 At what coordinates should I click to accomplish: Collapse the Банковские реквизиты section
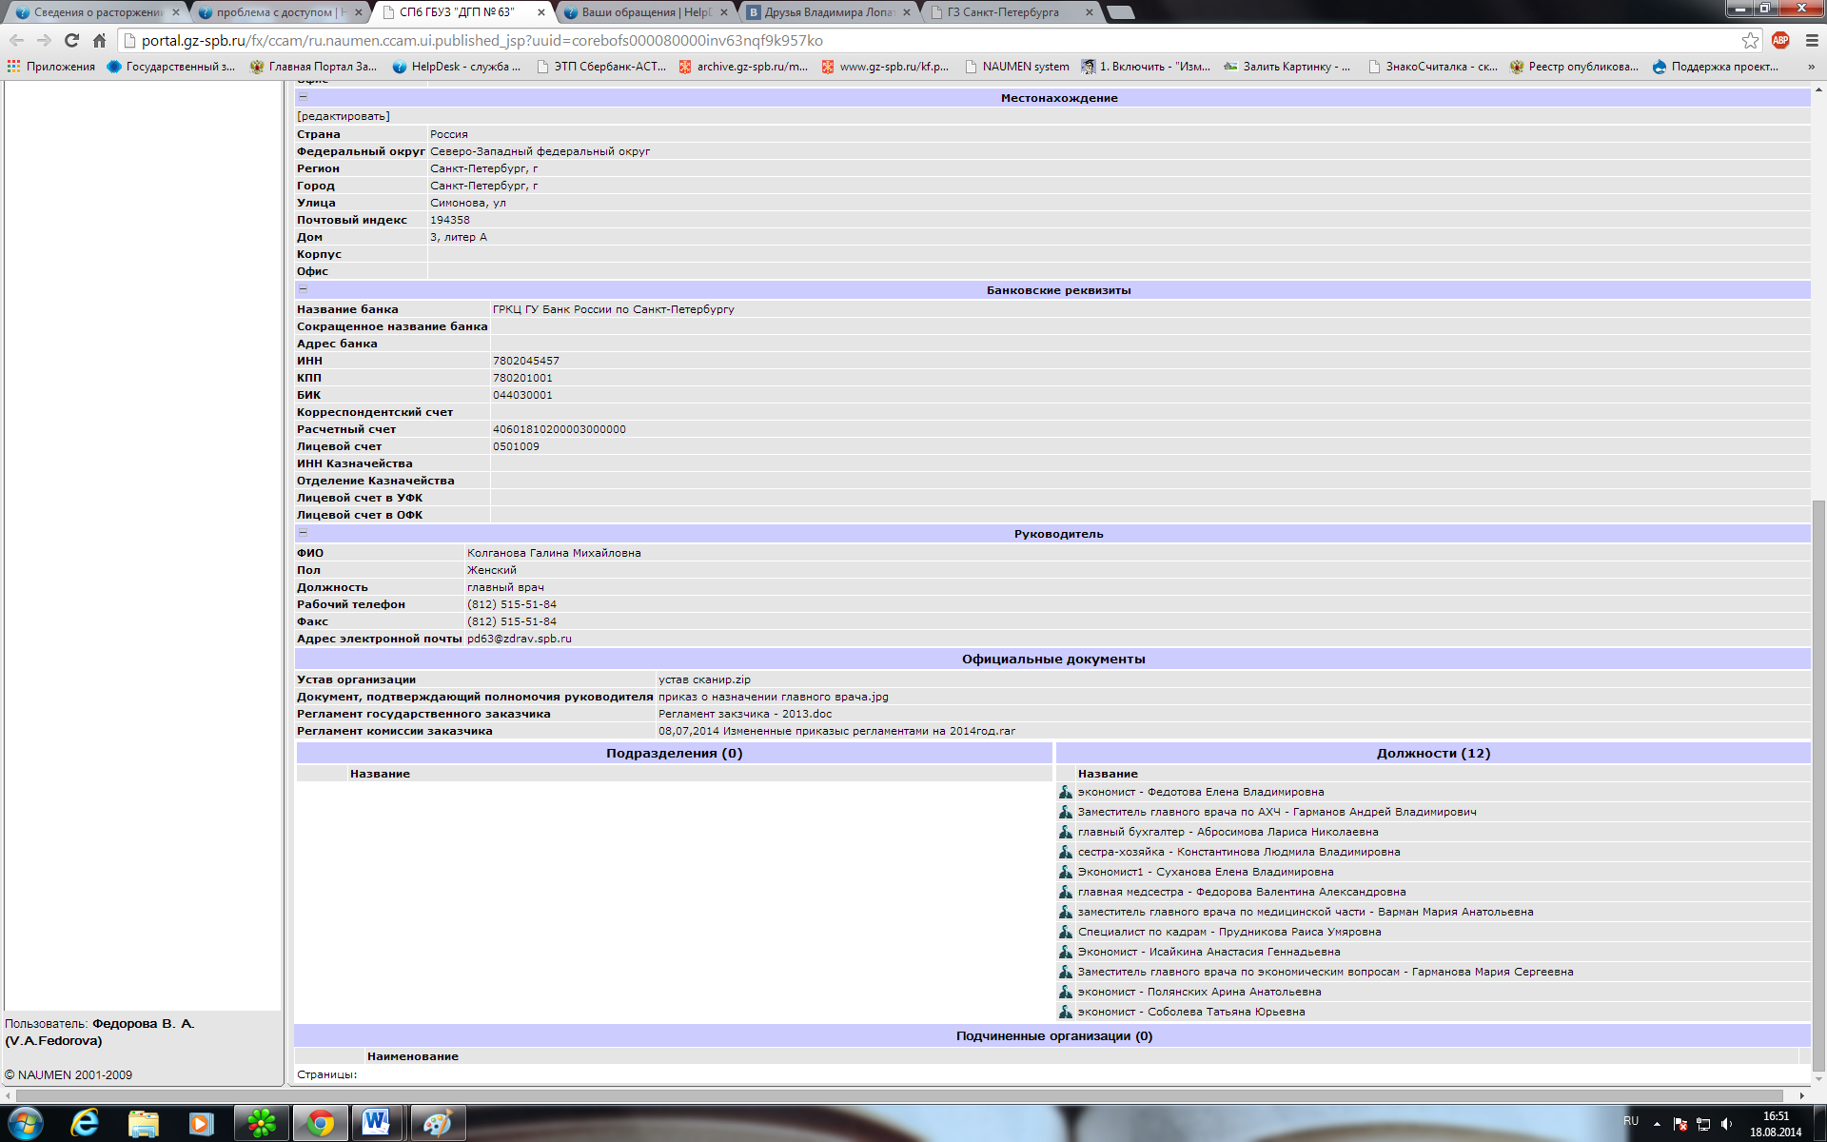tap(303, 289)
